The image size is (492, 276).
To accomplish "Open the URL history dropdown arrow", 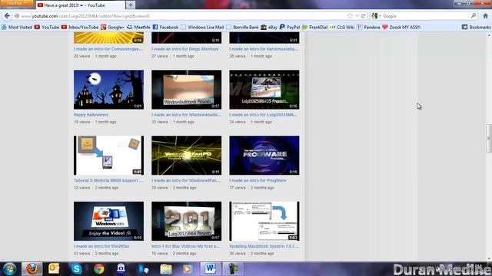I will [x=357, y=16].
